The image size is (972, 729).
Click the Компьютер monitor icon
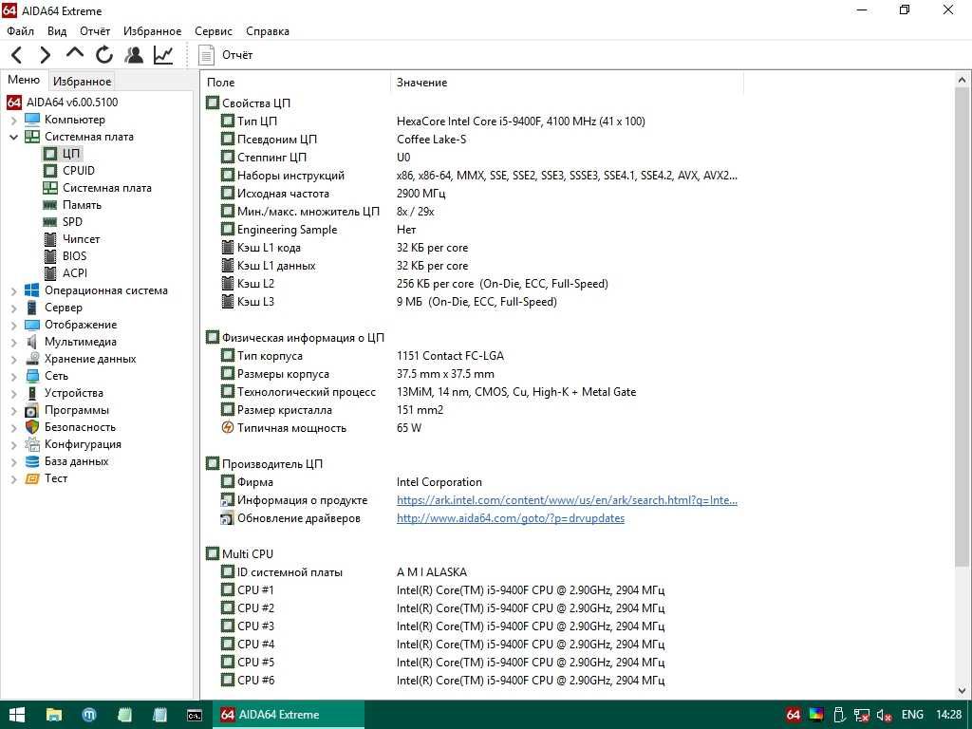point(32,119)
